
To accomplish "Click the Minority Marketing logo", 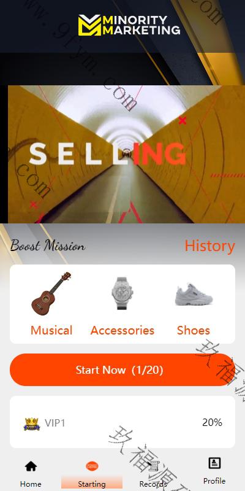I will click(129, 25).
